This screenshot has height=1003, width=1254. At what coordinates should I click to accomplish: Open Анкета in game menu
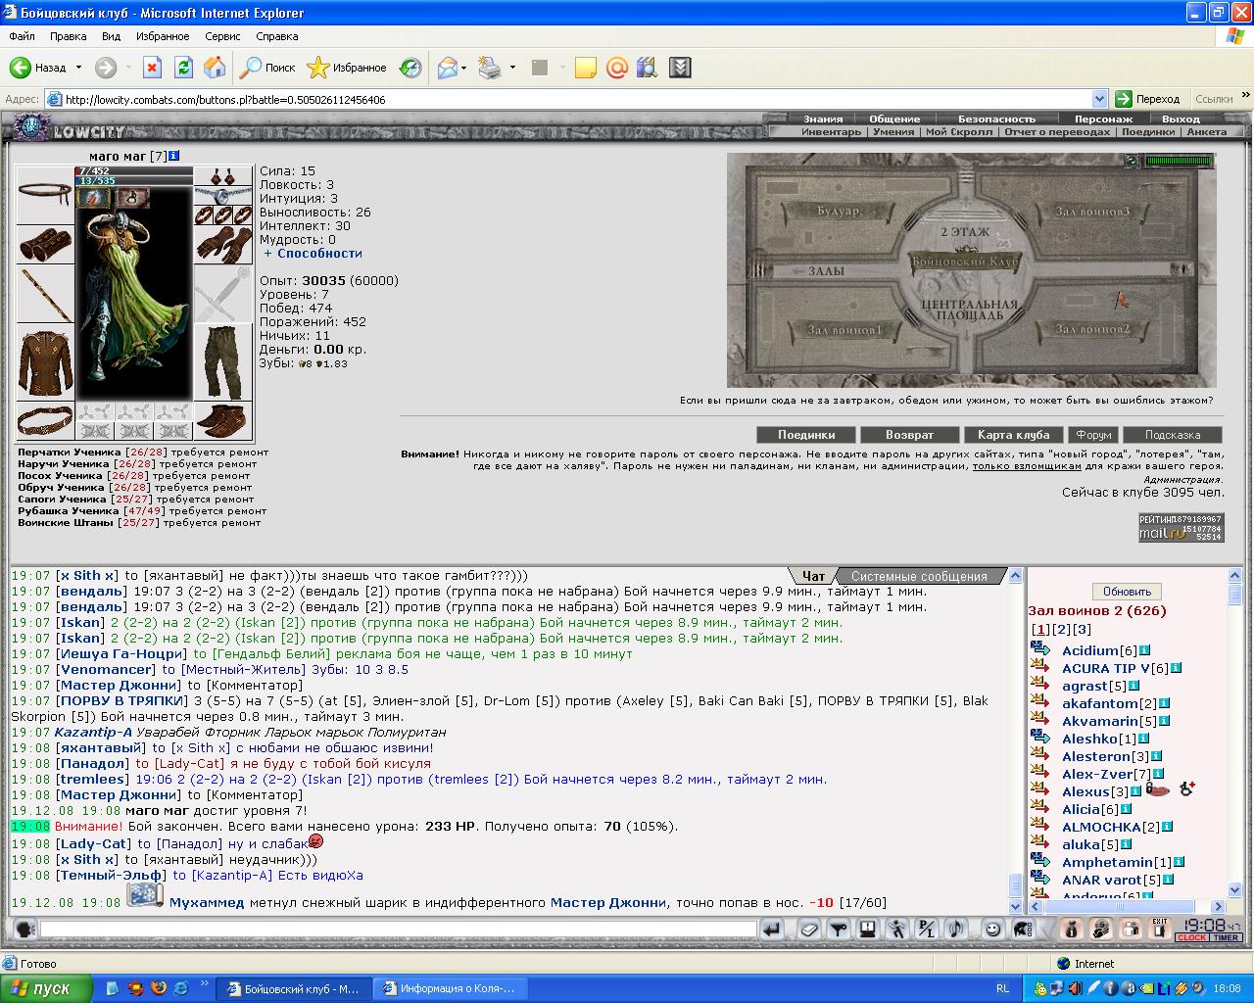click(1206, 131)
